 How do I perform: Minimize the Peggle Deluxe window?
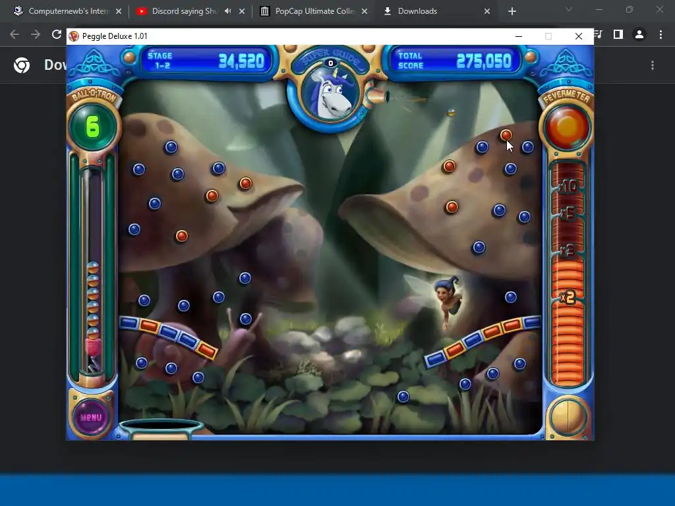[x=519, y=36]
